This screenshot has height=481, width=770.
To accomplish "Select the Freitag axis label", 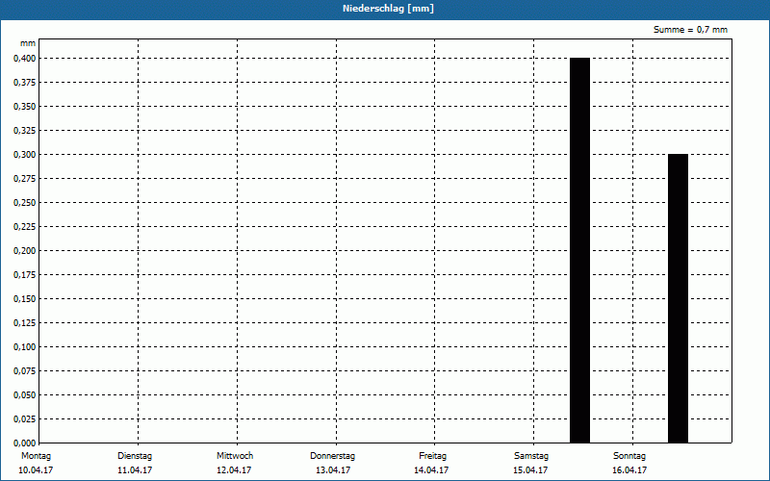I will [x=432, y=456].
